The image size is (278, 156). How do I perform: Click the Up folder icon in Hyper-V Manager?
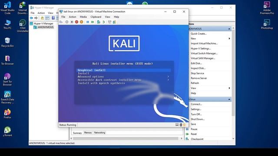(x=42, y=18)
